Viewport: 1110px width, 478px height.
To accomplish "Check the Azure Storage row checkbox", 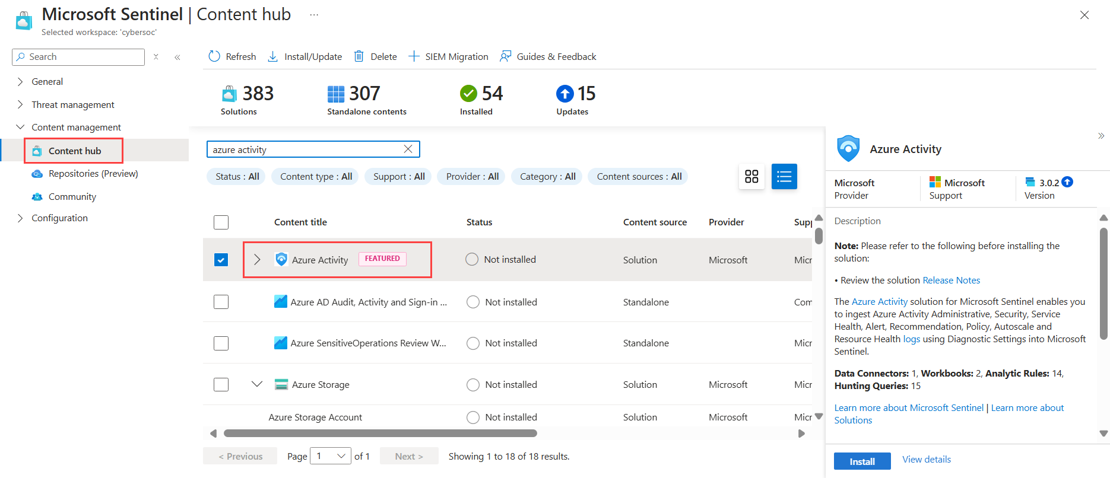I will tap(221, 384).
